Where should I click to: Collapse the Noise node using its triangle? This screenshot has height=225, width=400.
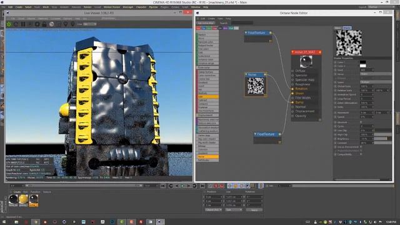point(246,74)
